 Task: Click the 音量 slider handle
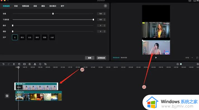[53, 14]
